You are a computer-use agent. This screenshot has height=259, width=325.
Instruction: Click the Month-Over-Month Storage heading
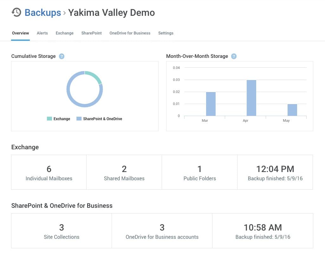(x=197, y=56)
